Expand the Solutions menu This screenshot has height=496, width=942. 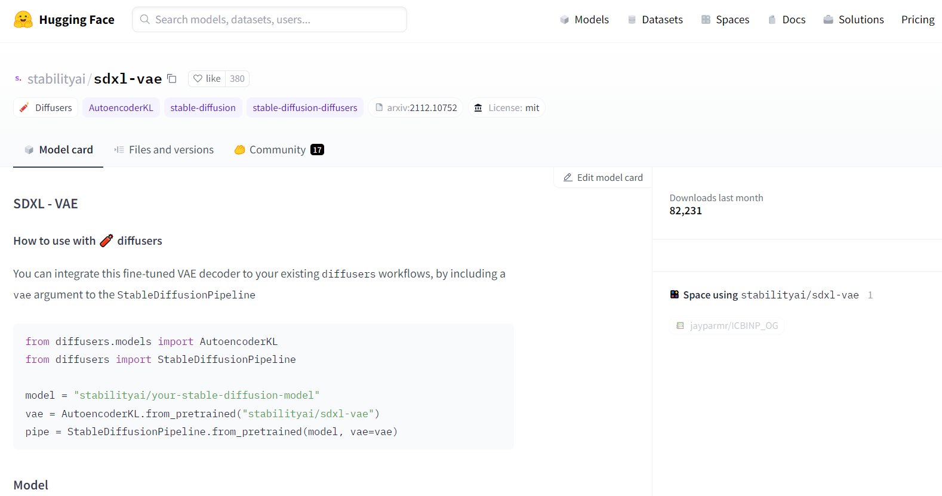click(854, 20)
